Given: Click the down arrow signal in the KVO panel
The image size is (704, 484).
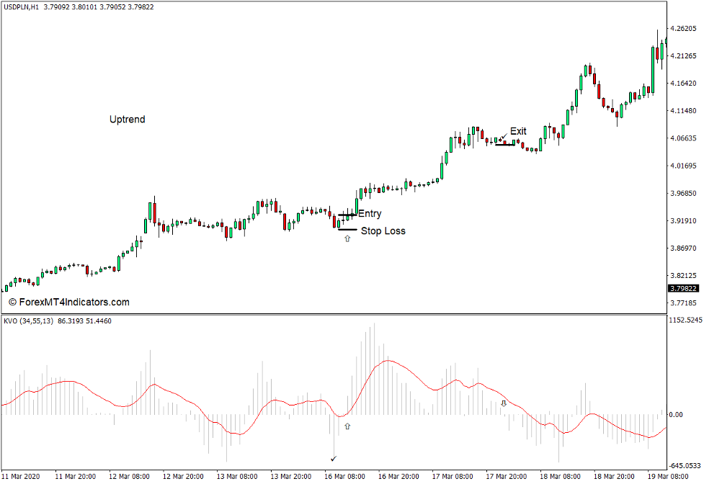Looking at the screenshot, I should click(x=504, y=405).
